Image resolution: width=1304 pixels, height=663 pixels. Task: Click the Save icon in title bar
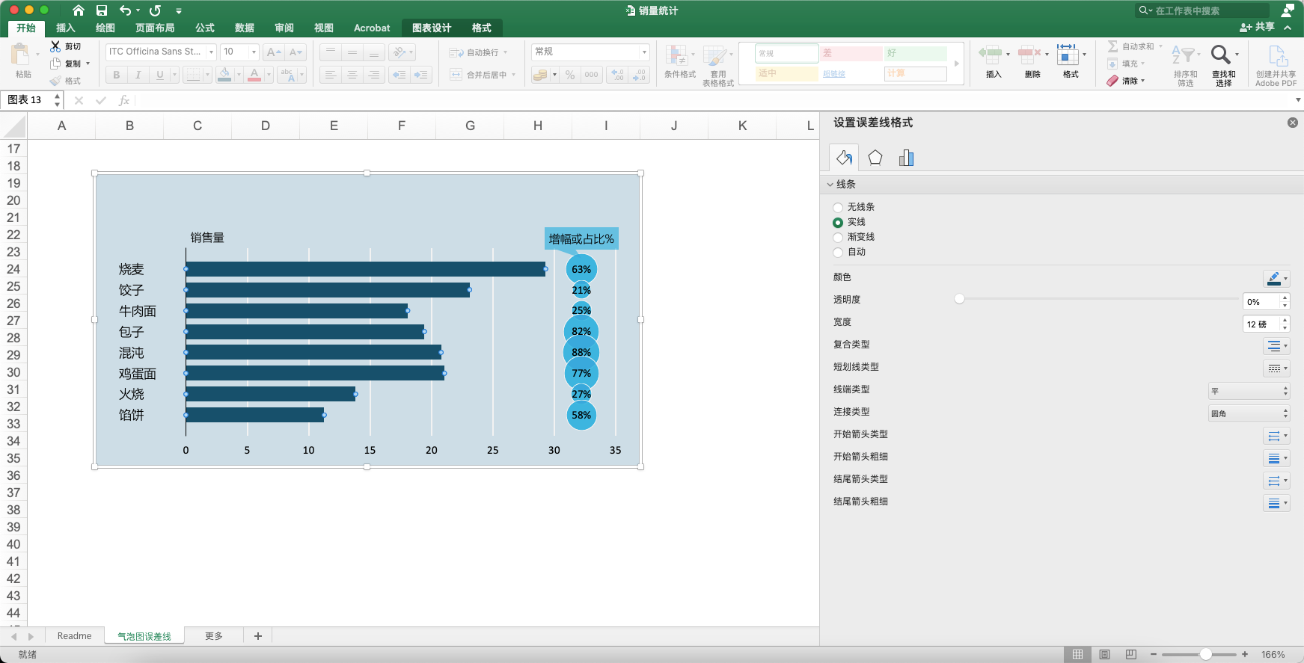point(102,10)
